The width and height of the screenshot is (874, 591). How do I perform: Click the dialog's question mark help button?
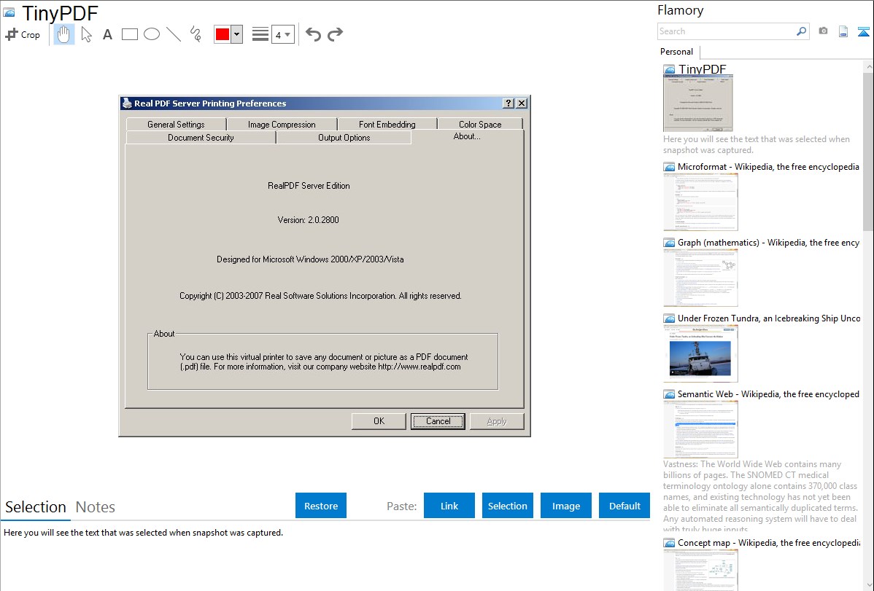click(x=508, y=103)
